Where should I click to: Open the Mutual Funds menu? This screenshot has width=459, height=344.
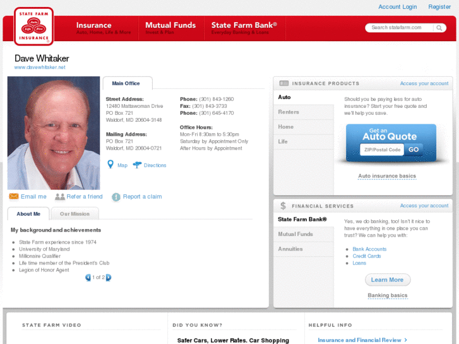170,28
